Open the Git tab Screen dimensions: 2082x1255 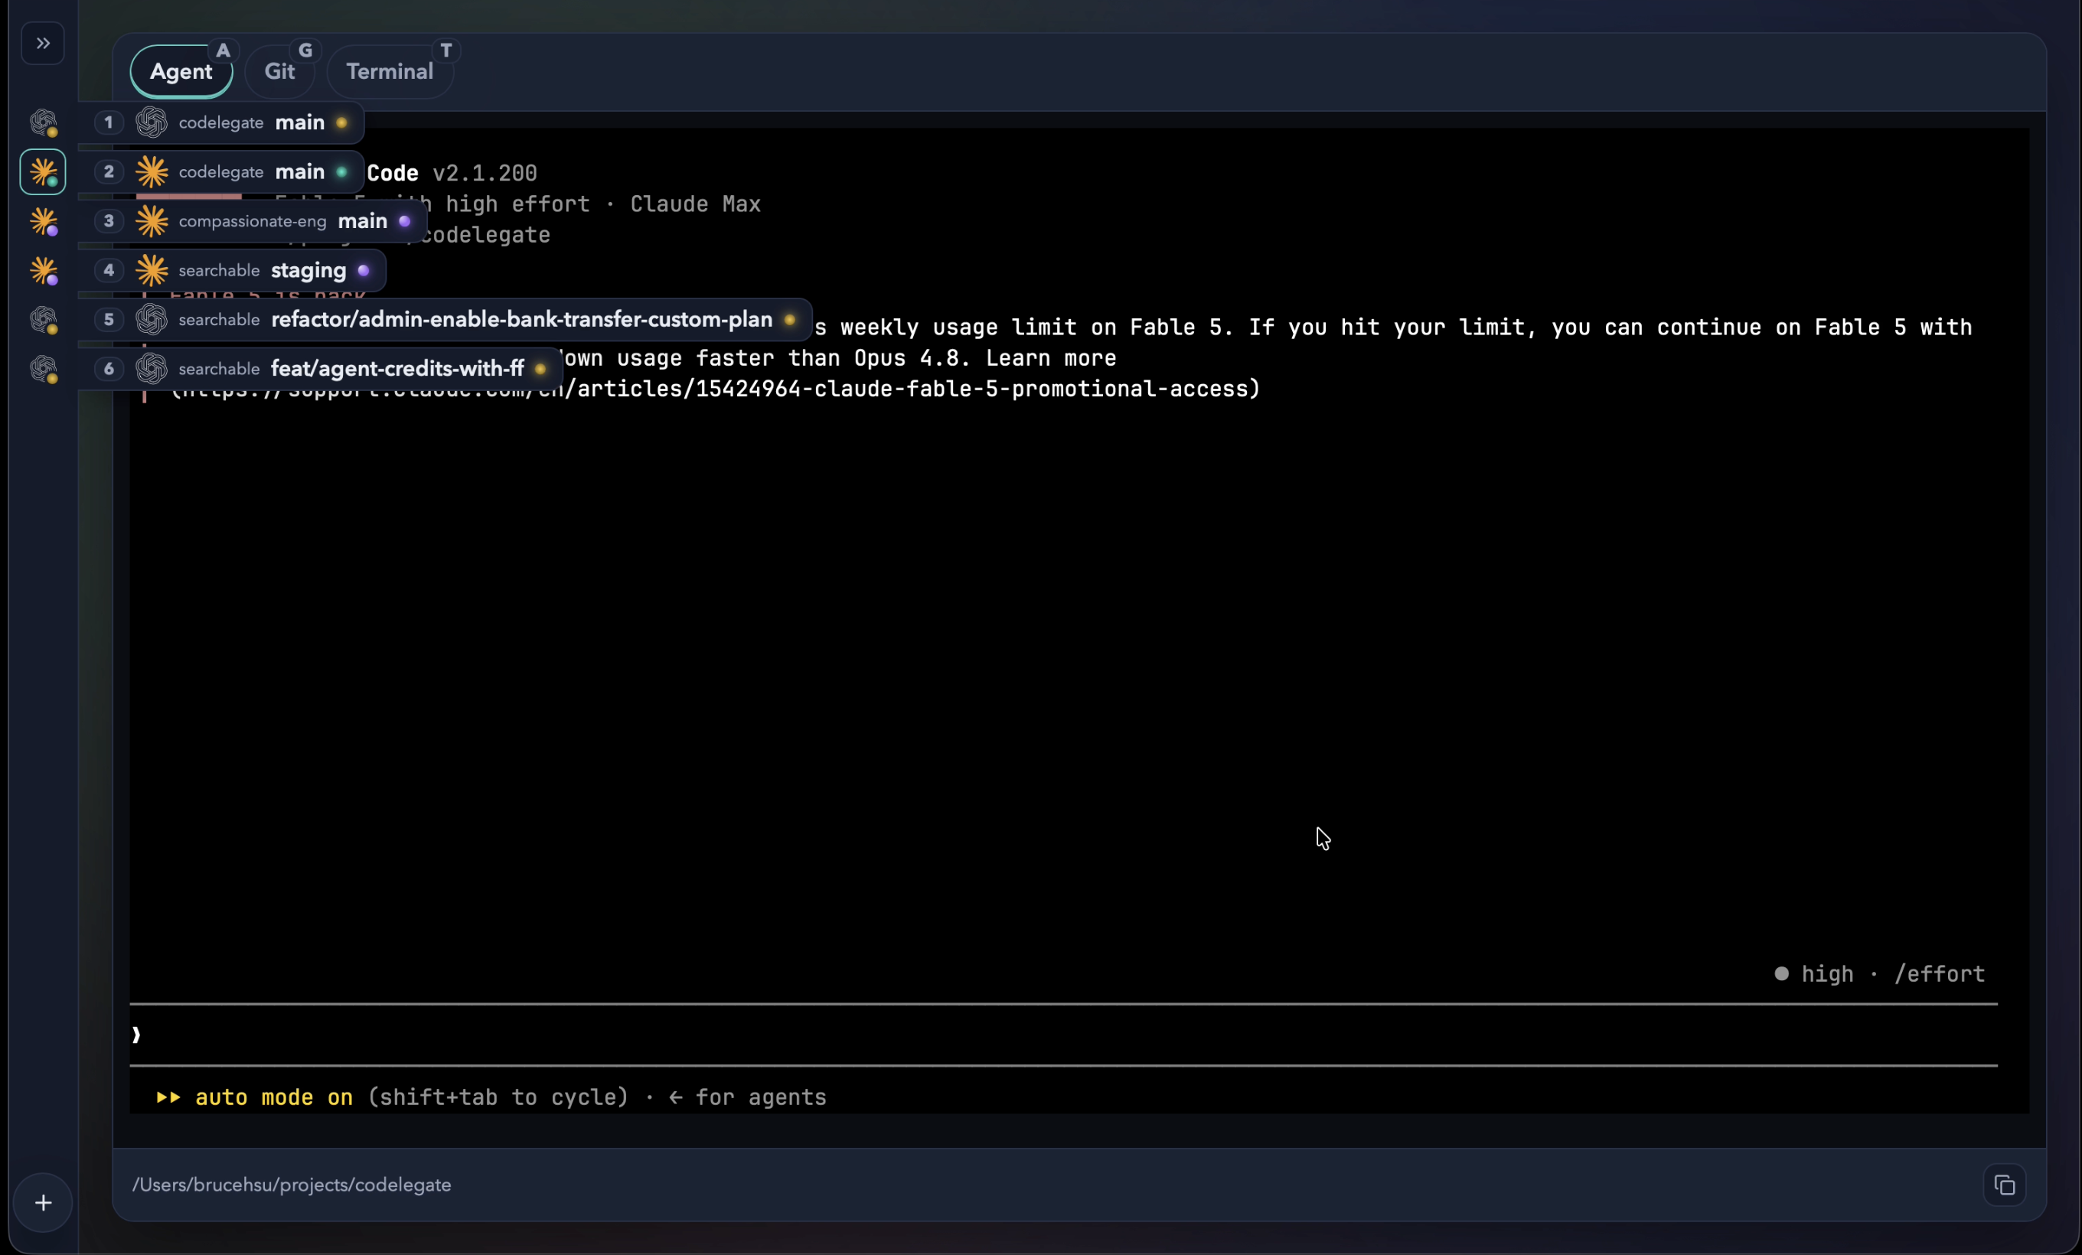279,72
